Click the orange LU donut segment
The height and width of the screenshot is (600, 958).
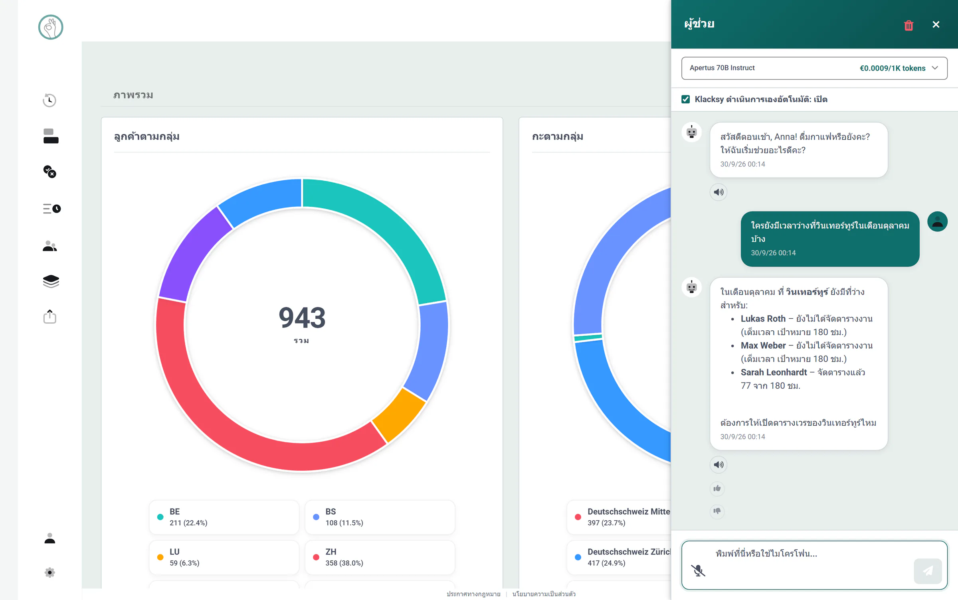tap(399, 415)
